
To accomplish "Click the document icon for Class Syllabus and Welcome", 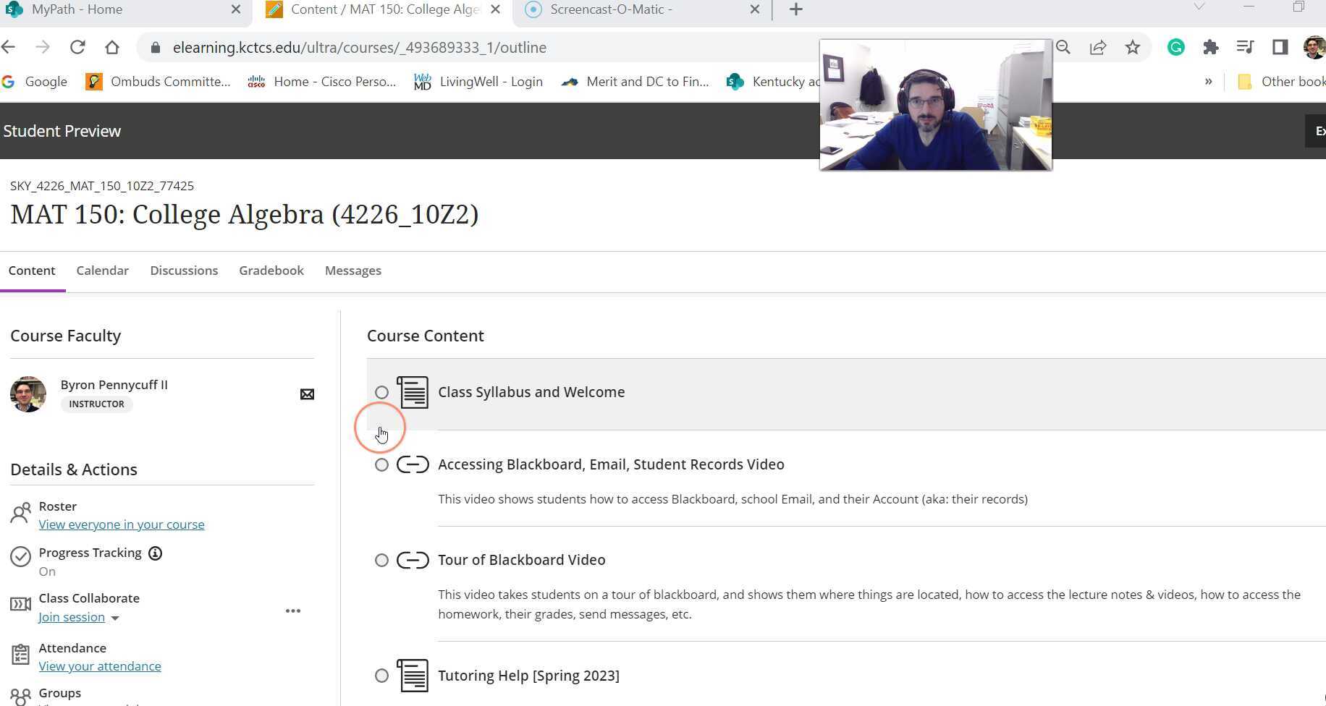I will (x=413, y=391).
